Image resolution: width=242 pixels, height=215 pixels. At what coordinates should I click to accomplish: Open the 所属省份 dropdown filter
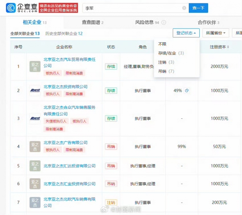216,33
